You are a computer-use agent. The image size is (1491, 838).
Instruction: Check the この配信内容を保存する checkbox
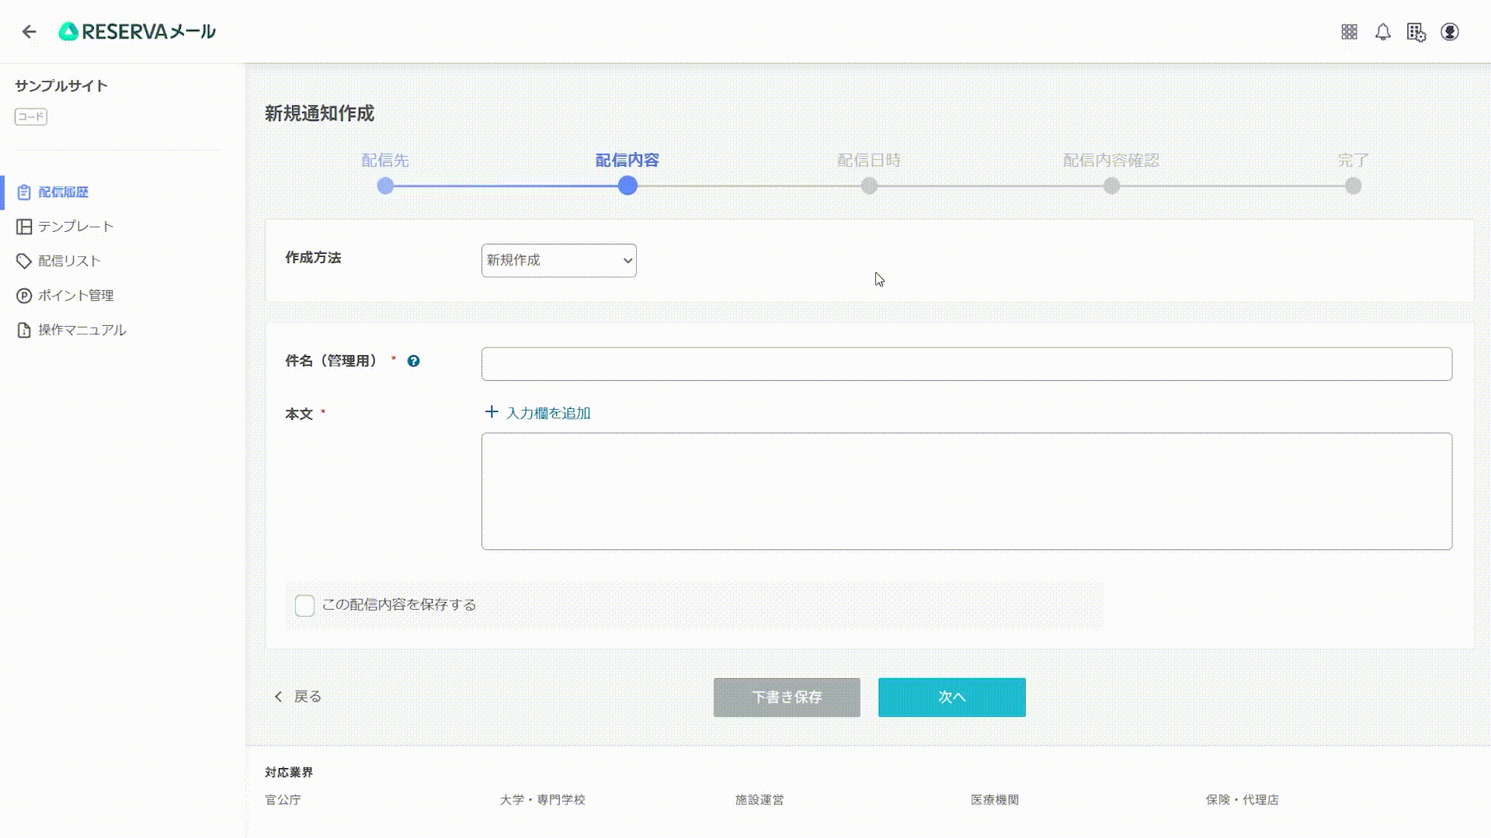304,605
